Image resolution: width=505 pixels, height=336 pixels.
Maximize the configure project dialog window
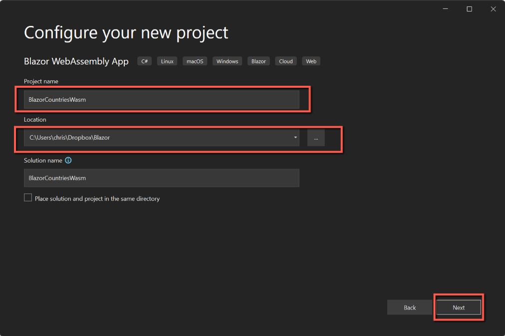click(x=469, y=9)
